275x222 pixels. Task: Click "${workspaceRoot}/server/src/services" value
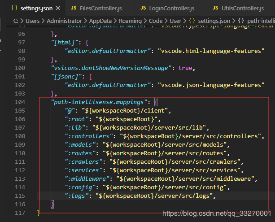(x=175, y=170)
